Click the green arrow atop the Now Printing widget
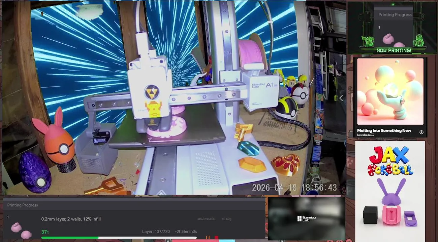This screenshot has height=242, width=438. point(393,5)
